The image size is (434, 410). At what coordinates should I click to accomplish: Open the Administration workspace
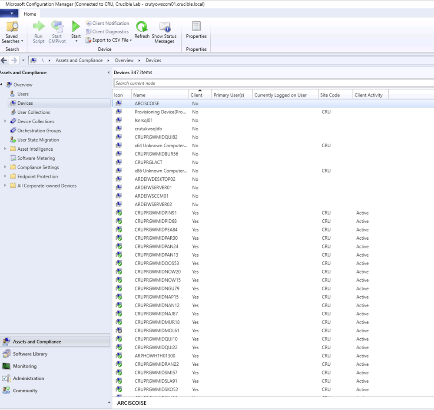pos(6,378)
